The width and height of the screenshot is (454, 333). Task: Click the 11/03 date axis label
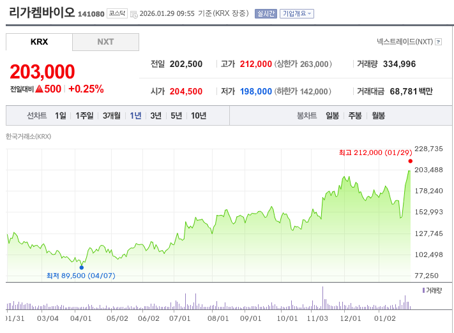pyautogui.click(x=317, y=318)
